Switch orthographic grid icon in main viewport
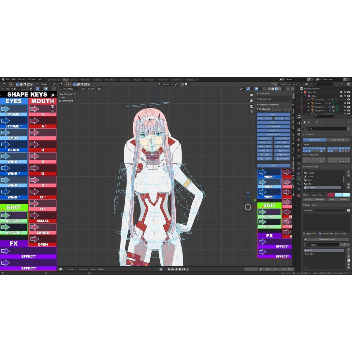The image size is (352, 352). click(251, 111)
